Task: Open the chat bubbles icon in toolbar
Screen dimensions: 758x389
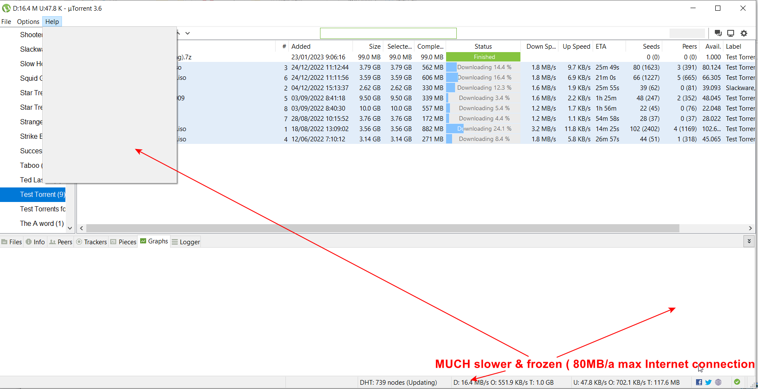Action: point(718,33)
